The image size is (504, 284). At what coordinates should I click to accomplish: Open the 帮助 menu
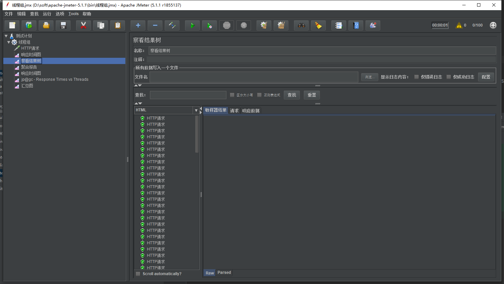pos(87,14)
